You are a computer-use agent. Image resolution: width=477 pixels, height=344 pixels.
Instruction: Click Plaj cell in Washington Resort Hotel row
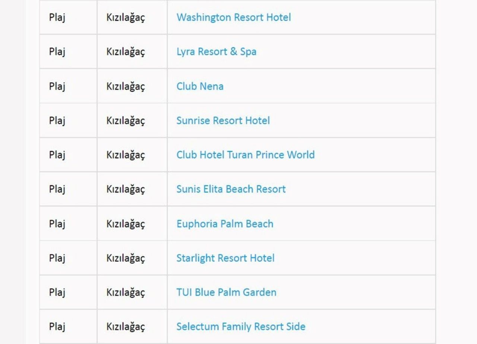(68, 17)
